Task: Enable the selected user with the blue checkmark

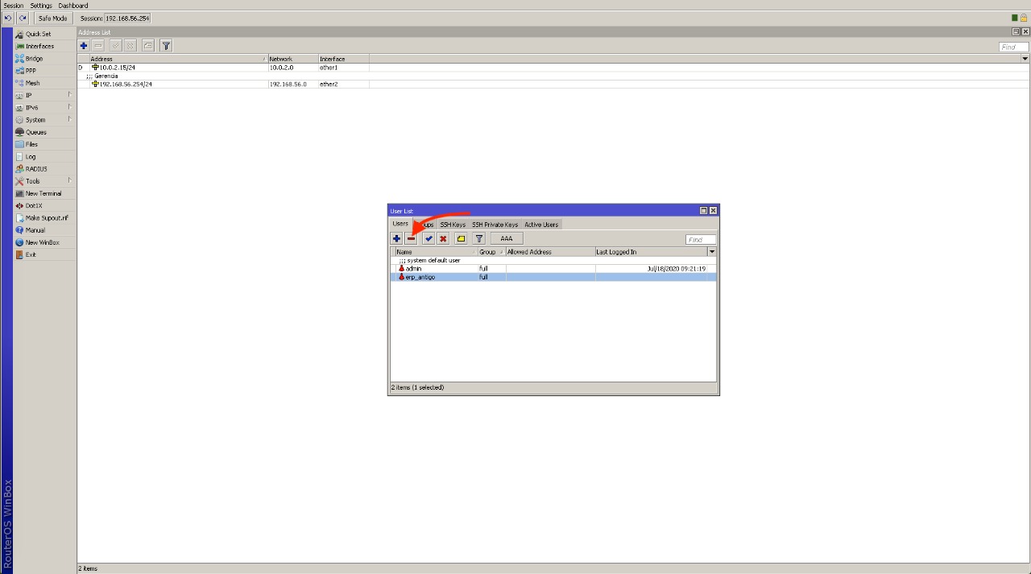Action: point(429,238)
